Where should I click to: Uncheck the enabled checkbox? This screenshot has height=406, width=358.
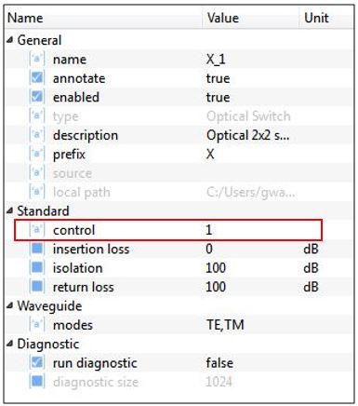(37, 97)
